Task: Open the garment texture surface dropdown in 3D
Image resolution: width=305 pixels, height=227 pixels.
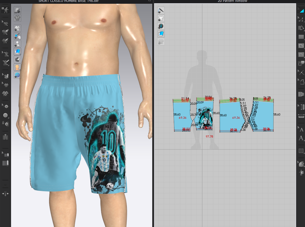Action: pos(17,51)
